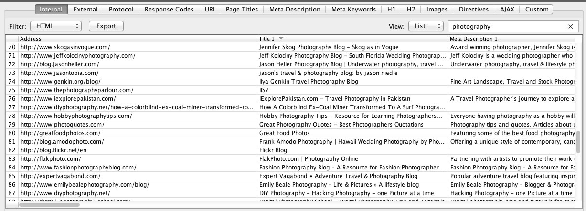Screen dimensions: 586x211
Task: Open the Custom tab
Action: coord(536,9)
